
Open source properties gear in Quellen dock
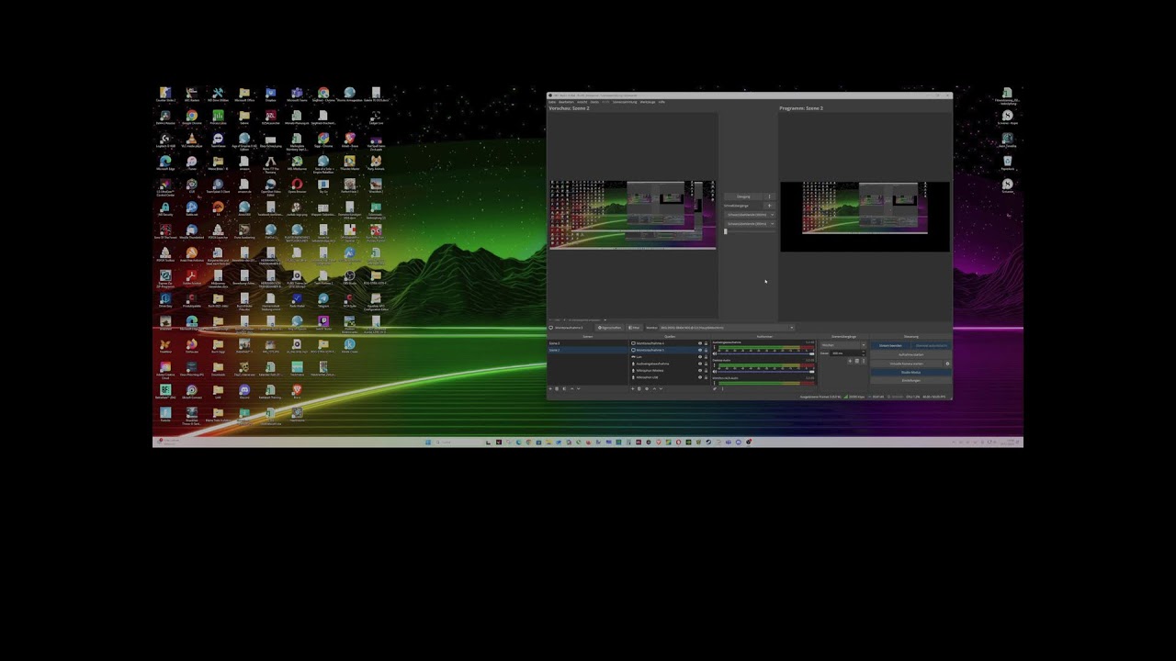click(647, 388)
